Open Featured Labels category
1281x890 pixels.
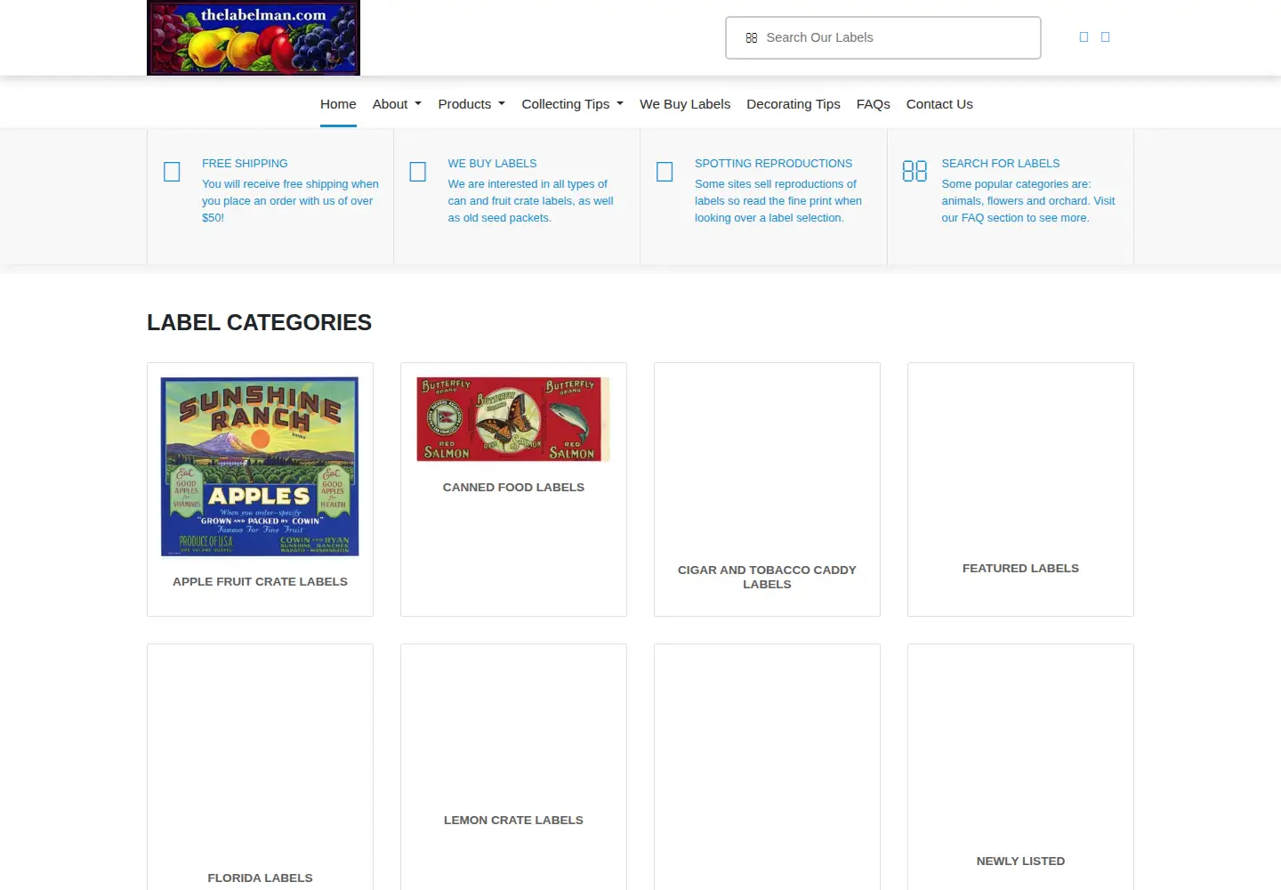click(1020, 568)
